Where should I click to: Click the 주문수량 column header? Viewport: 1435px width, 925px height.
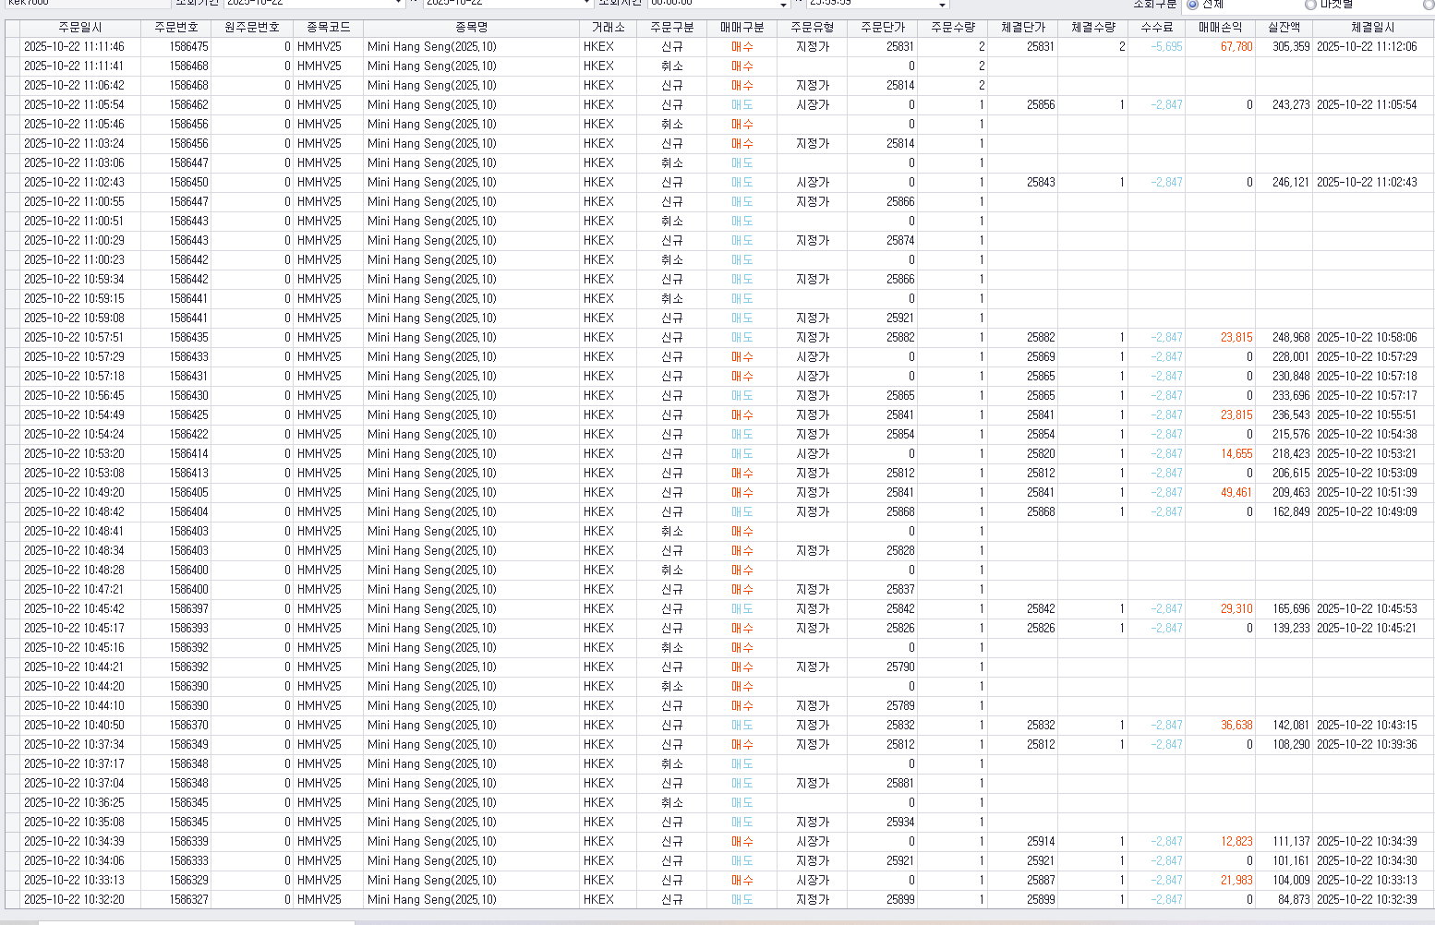tap(952, 28)
